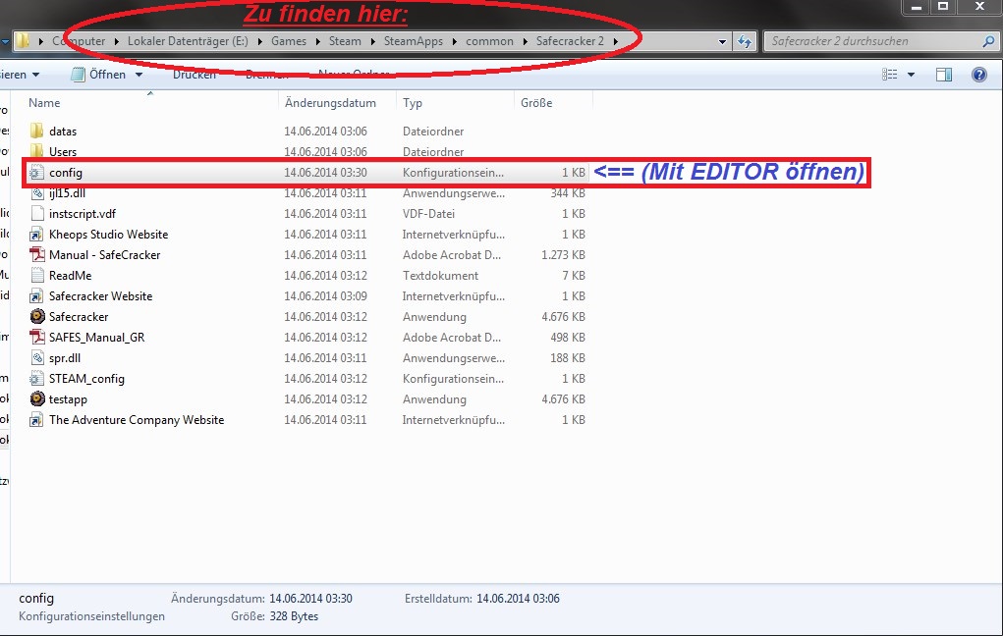Open the view options dropdown arrow
This screenshot has width=1003, height=636.
coord(911,75)
